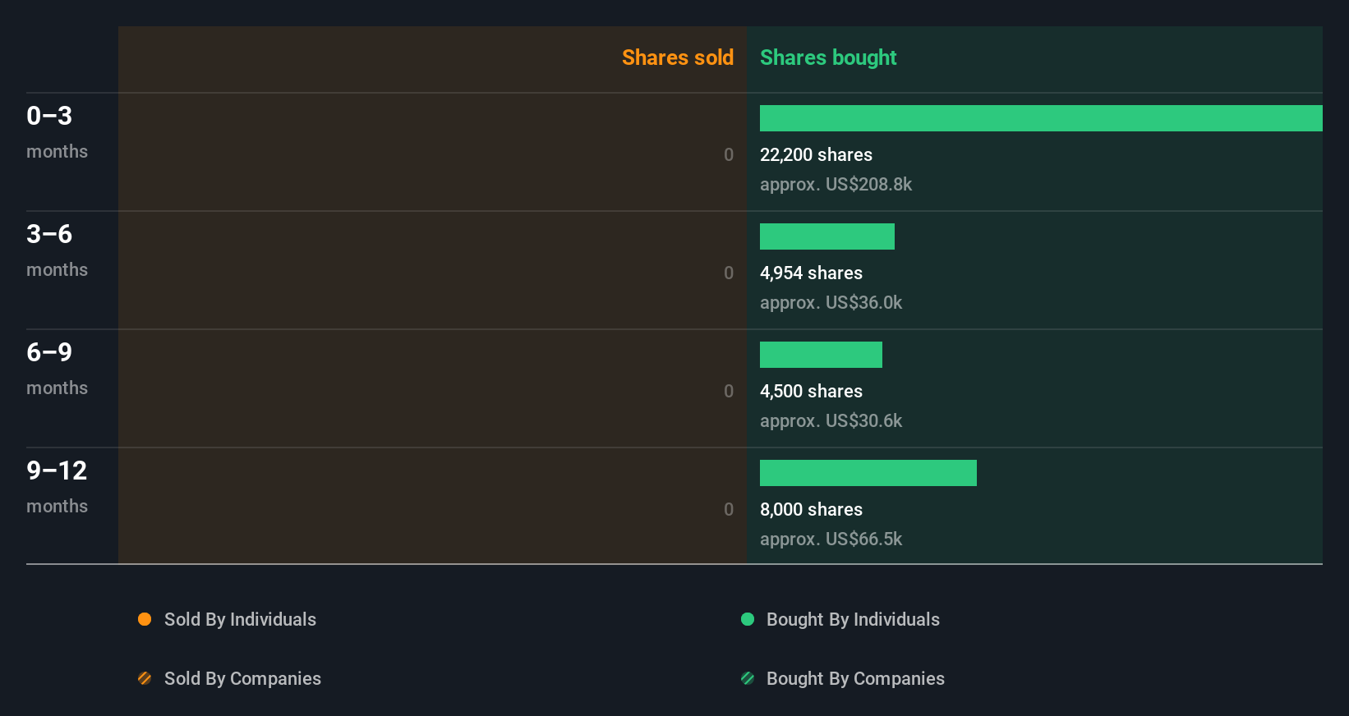The width and height of the screenshot is (1349, 716).
Task: Click approx. US$30.6k text
Action: 831,420
